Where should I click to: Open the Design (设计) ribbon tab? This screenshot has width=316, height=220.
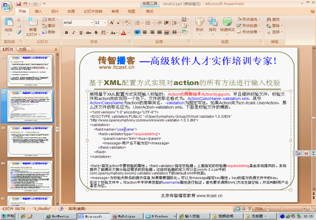pyautogui.click(x=55, y=11)
